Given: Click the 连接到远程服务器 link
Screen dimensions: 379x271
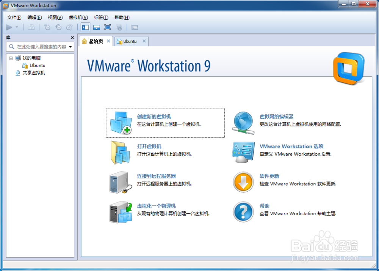Looking at the screenshot, I should [x=157, y=176].
